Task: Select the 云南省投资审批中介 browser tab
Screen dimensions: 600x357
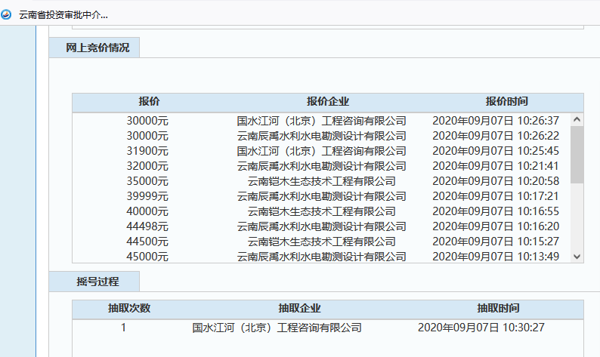Action: click(x=63, y=15)
